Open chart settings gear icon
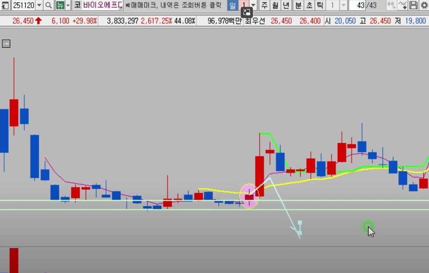The image size is (429, 273). pyautogui.click(x=424, y=5)
